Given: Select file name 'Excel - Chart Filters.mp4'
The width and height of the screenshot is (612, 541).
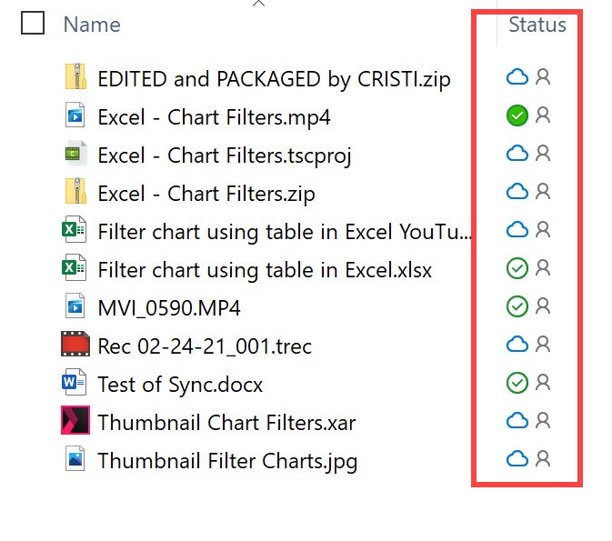Looking at the screenshot, I should (214, 117).
